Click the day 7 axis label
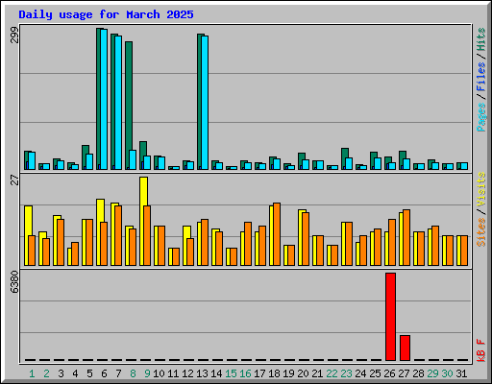This screenshot has width=492, height=384. click(118, 373)
